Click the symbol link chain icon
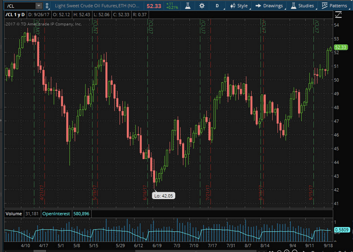The width and height of the screenshot is (353, 252). 47,6
